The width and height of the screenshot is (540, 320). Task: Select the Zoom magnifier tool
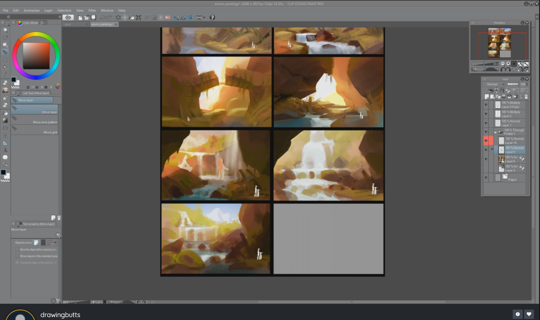(5, 30)
